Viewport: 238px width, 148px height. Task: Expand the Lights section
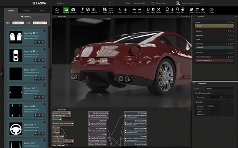tap(233, 39)
